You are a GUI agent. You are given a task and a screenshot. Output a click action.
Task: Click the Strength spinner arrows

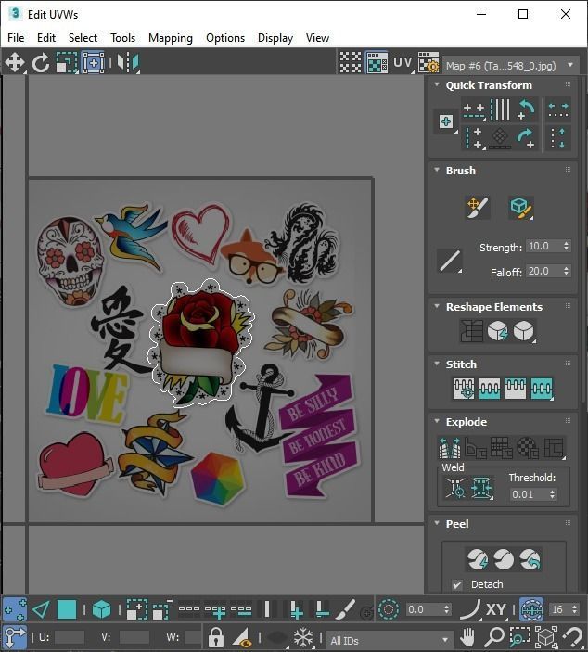(566, 246)
